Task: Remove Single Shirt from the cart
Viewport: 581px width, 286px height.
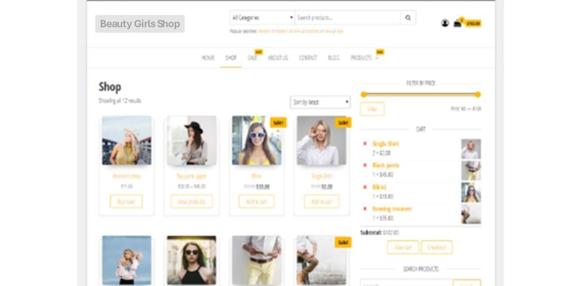Action: coord(364,144)
